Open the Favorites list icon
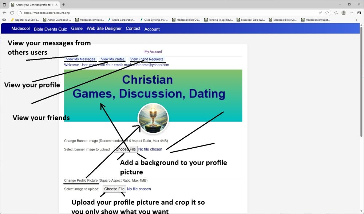 (336, 12)
